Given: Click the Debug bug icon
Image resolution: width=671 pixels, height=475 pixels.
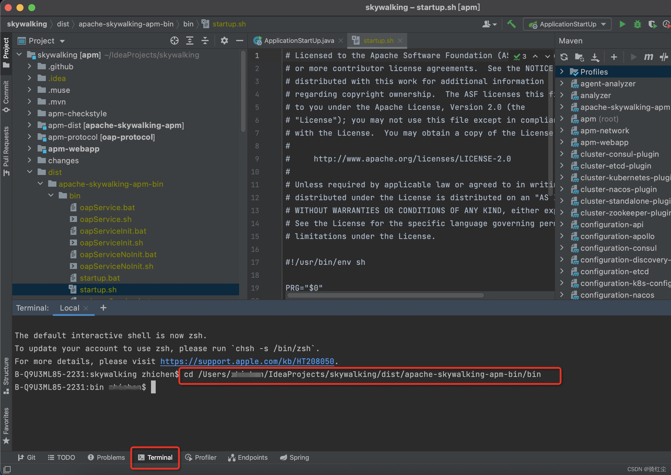Looking at the screenshot, I should (x=637, y=24).
